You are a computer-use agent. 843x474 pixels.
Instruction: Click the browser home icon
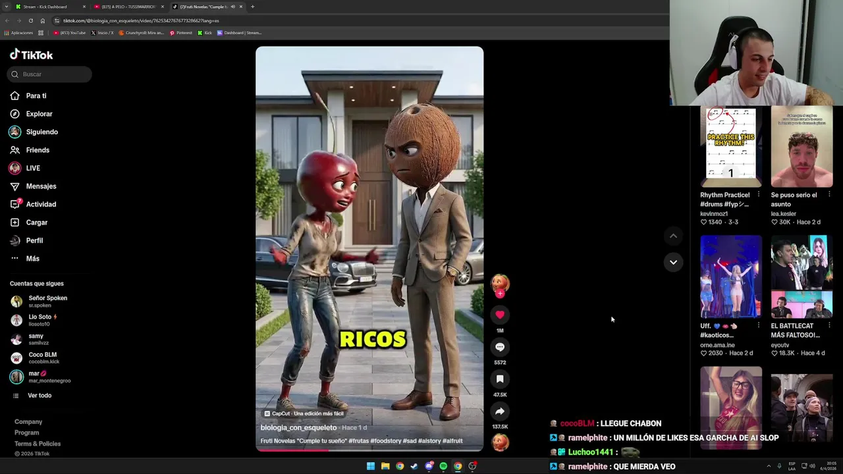coord(43,20)
